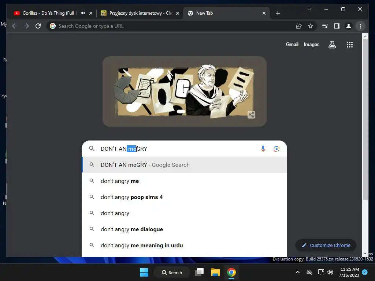Open the Windows Start menu
This screenshot has width=375, height=281.
point(144,272)
